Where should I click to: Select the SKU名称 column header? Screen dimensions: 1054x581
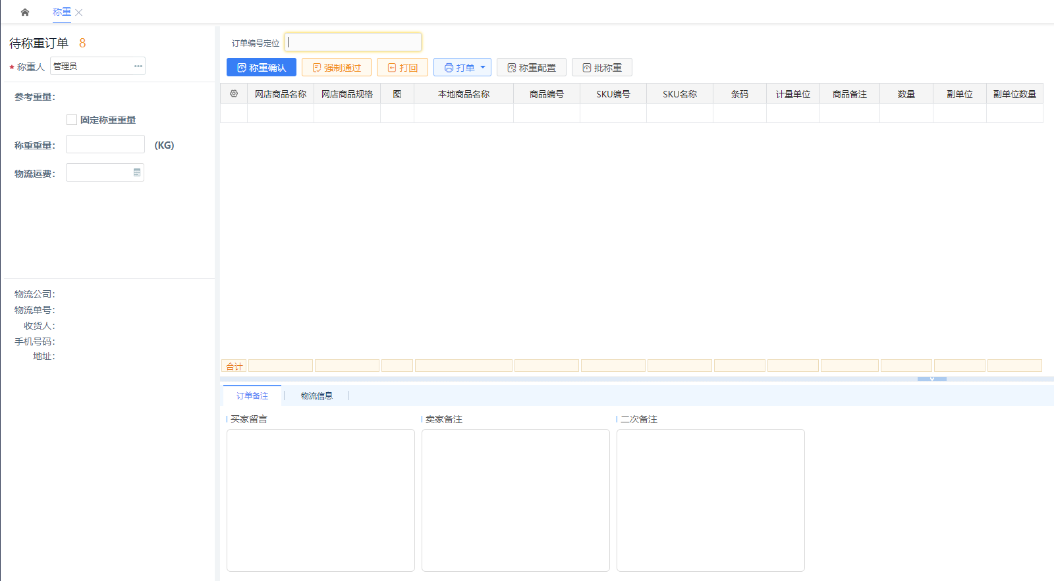pos(680,94)
